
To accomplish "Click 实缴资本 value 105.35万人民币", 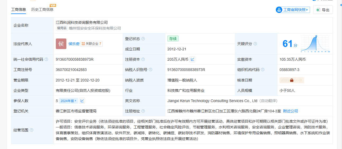I will [293, 59].
